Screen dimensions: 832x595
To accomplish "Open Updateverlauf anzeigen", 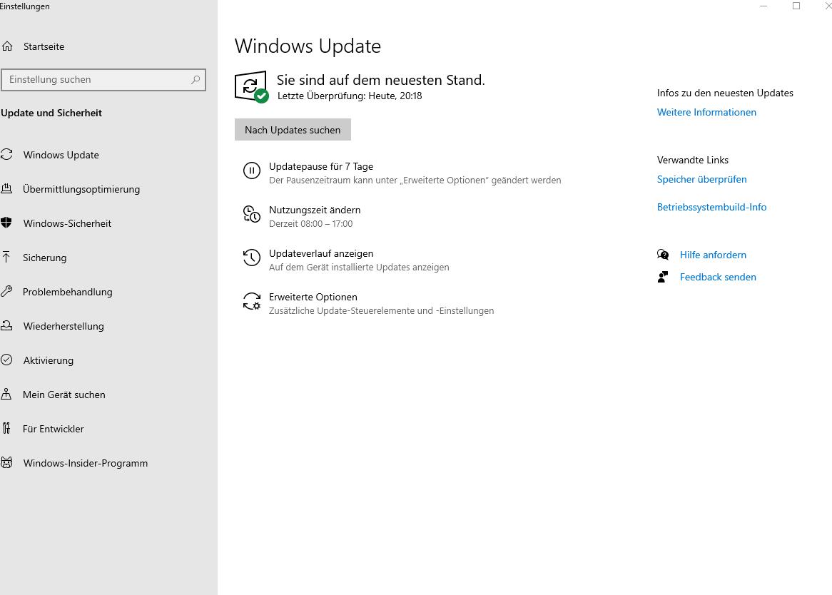I will tap(321, 253).
